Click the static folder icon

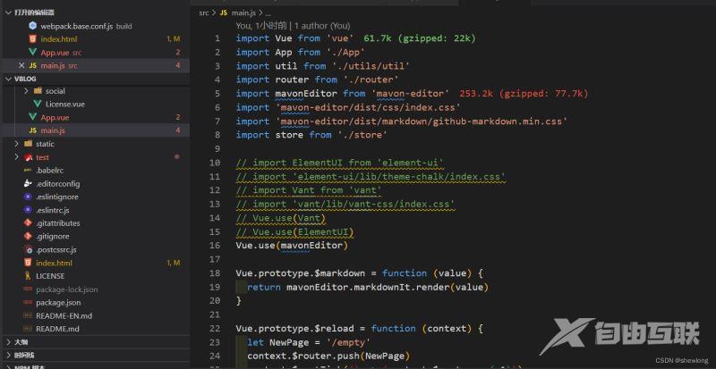click(x=29, y=144)
